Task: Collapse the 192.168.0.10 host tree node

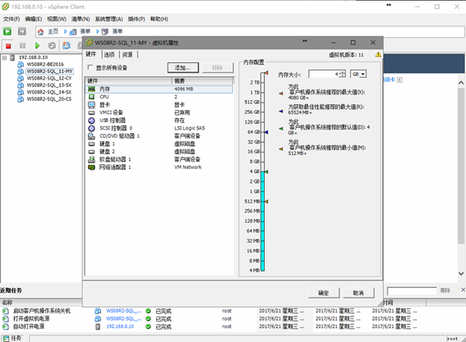Action: (4, 57)
